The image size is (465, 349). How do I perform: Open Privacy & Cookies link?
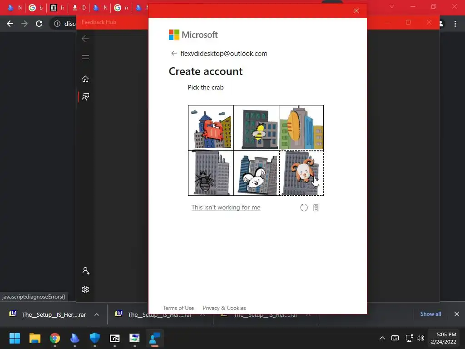[224, 308]
